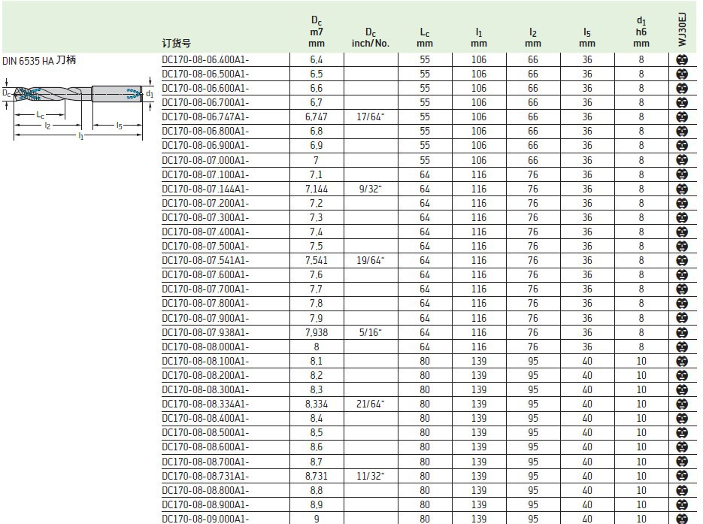This screenshot has height=524, width=703.
Task: Select the inch size "9/32"
Action: click(371, 189)
